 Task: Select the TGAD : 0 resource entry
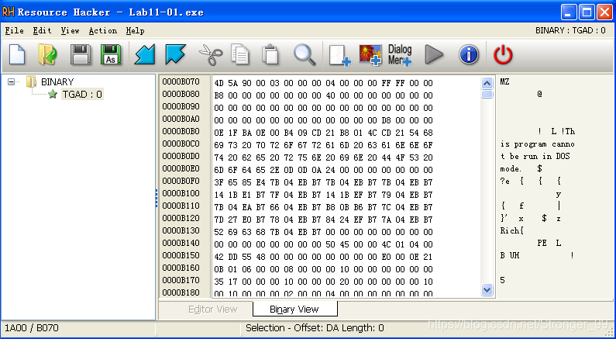(82, 94)
